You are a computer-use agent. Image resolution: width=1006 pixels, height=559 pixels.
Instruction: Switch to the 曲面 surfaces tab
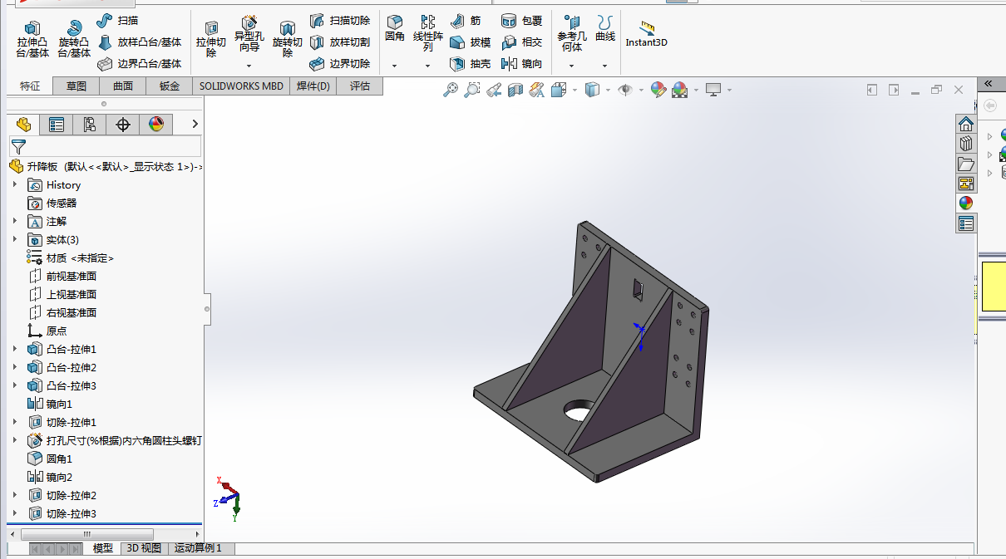tap(123, 86)
